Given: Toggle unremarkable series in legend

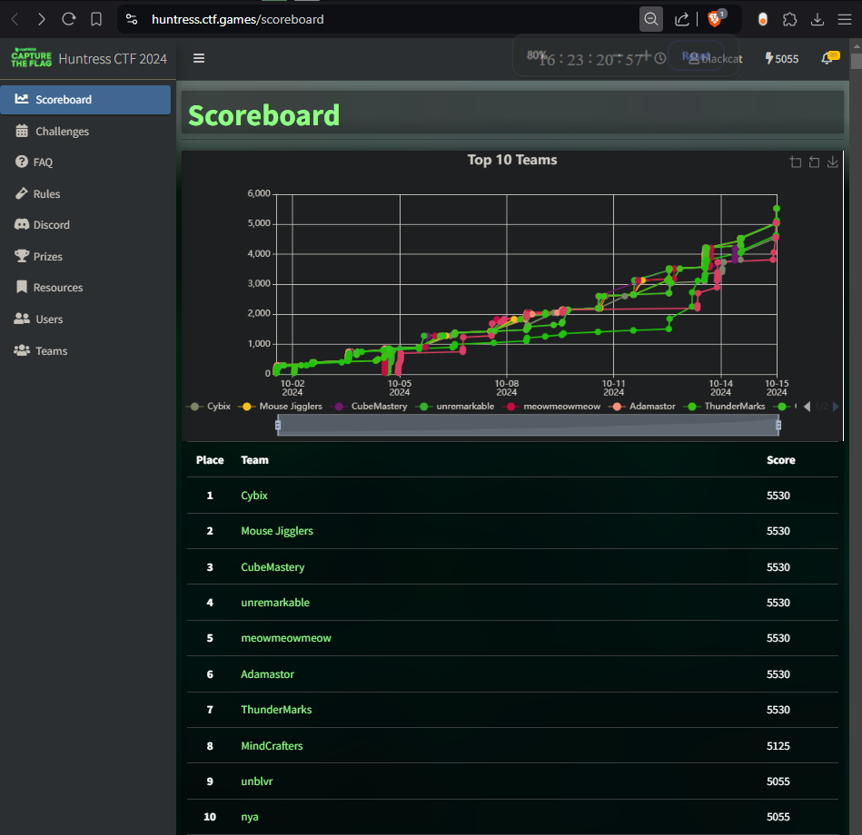Looking at the screenshot, I should [x=455, y=407].
